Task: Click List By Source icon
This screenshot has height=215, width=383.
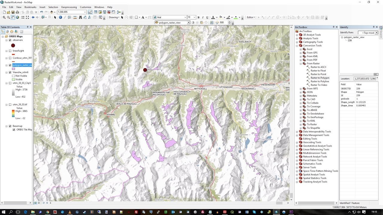Action: [7, 32]
